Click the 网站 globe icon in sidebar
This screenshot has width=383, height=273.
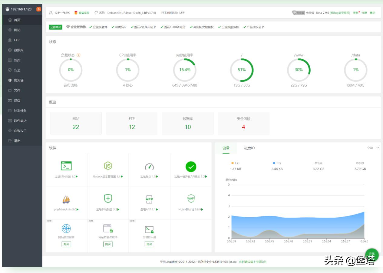10,30
